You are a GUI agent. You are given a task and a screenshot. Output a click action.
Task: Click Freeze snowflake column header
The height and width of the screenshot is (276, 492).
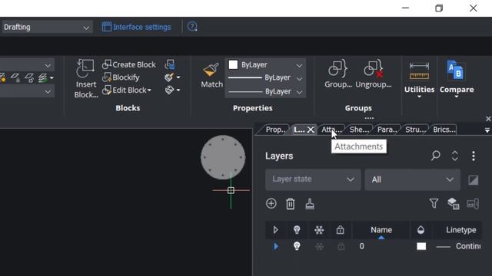(x=319, y=230)
